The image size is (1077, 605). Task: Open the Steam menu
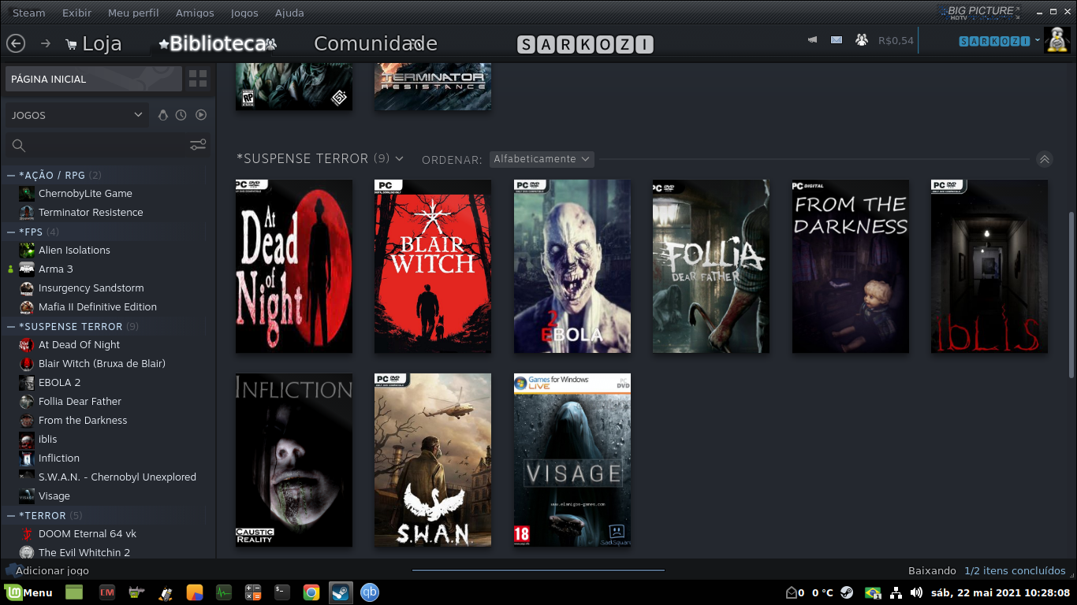tap(28, 13)
